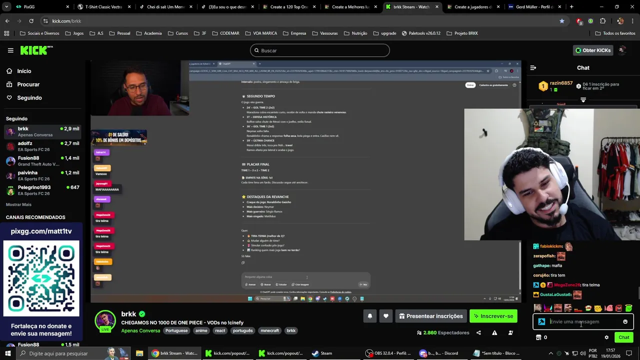The width and height of the screenshot is (640, 360).
Task: Click the Obter KICKs button
Action: (592, 50)
